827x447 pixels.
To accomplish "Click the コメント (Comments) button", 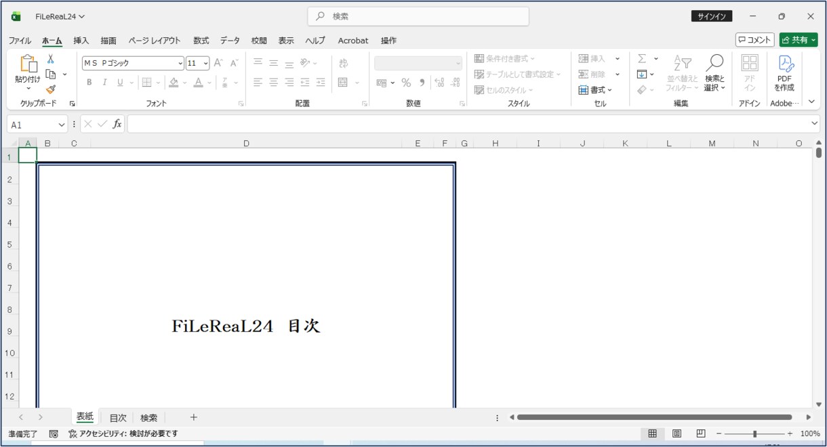I will click(x=755, y=40).
